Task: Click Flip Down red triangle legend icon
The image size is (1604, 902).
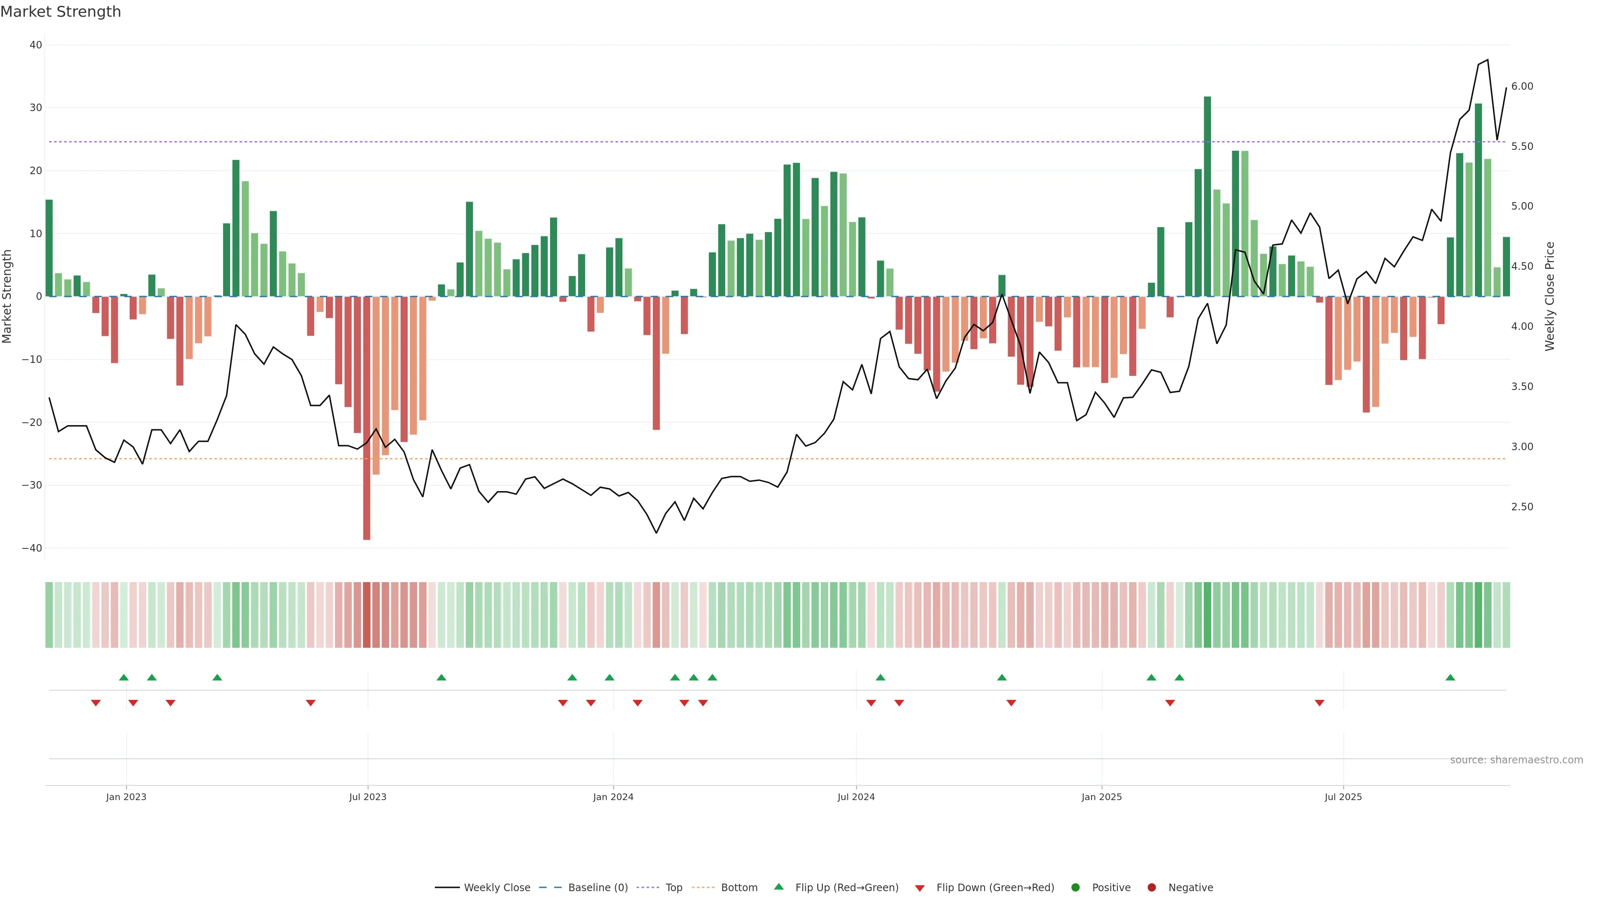Action: tap(920, 888)
